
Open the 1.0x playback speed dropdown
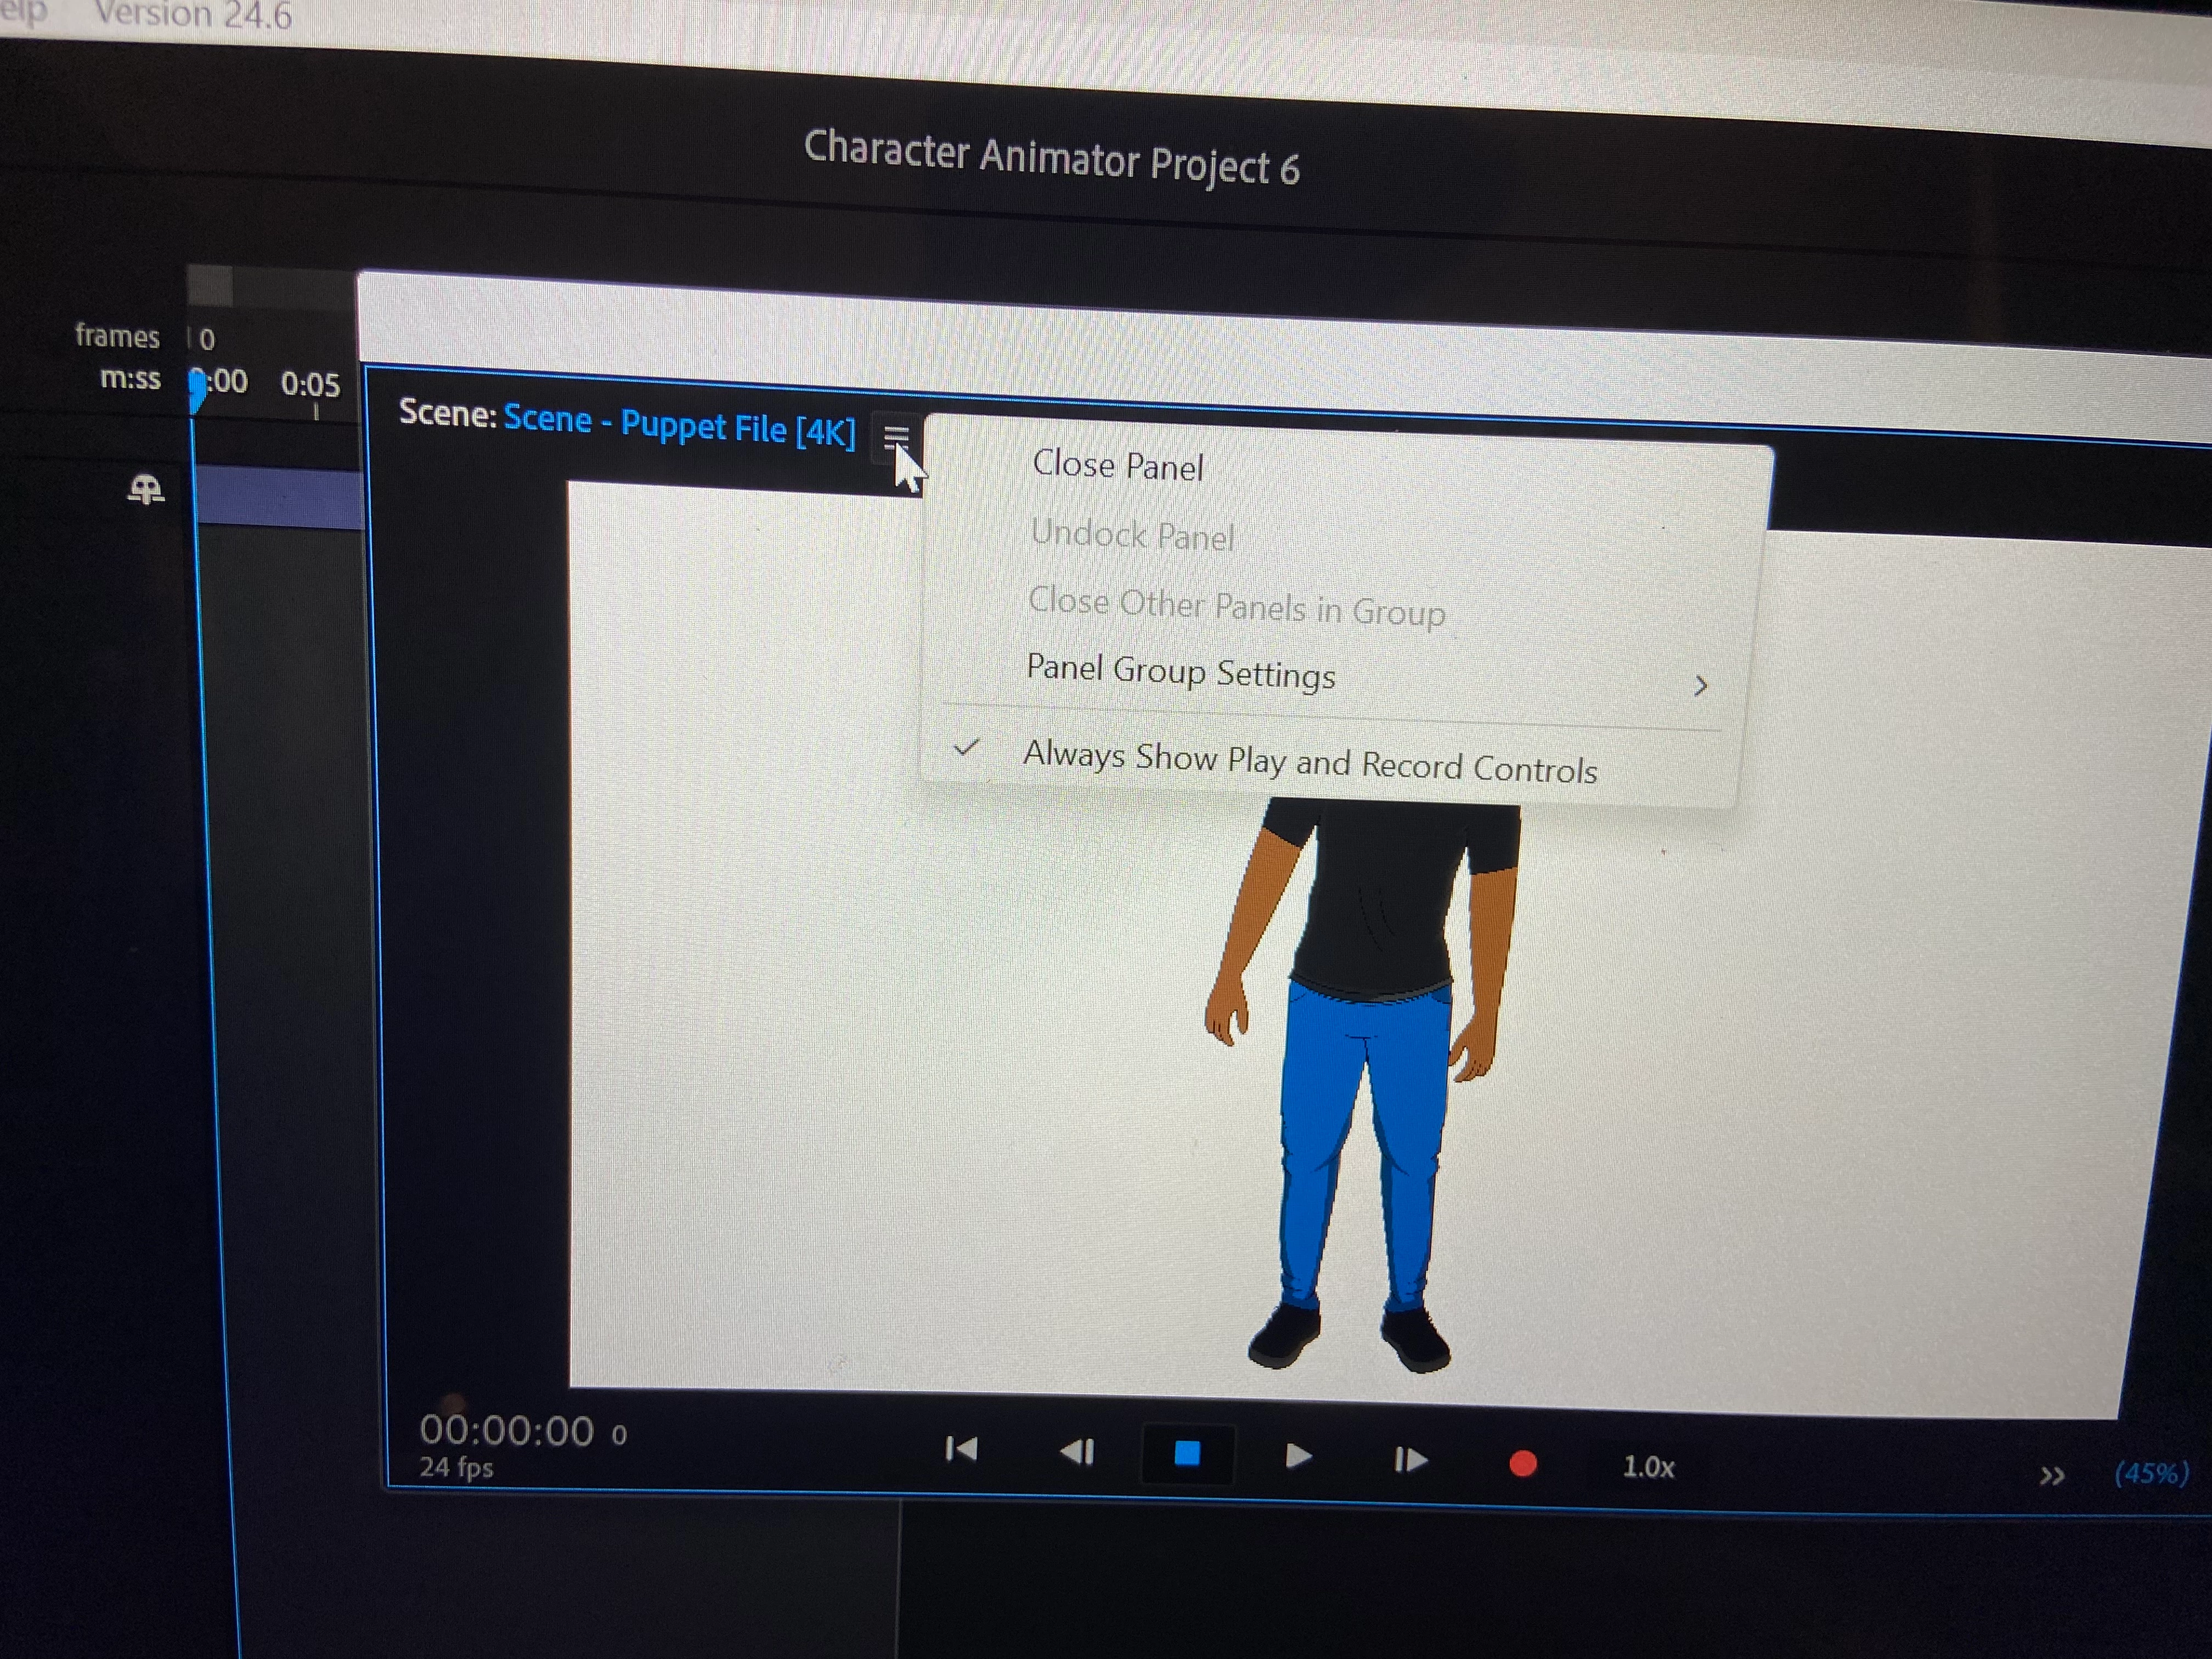(x=1647, y=1467)
